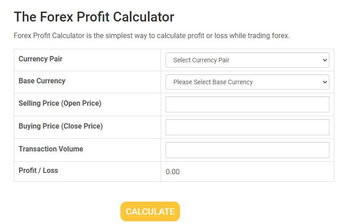The width and height of the screenshot is (346, 224).
Task: Click the Profit / Loss label
Action: click(x=38, y=171)
